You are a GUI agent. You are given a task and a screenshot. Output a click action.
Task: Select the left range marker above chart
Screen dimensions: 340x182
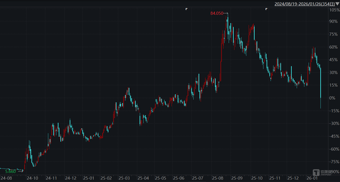click(x=186, y=9)
